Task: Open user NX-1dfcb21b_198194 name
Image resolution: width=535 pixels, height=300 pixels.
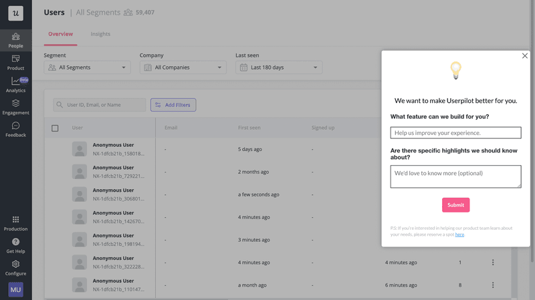Action: point(113,236)
